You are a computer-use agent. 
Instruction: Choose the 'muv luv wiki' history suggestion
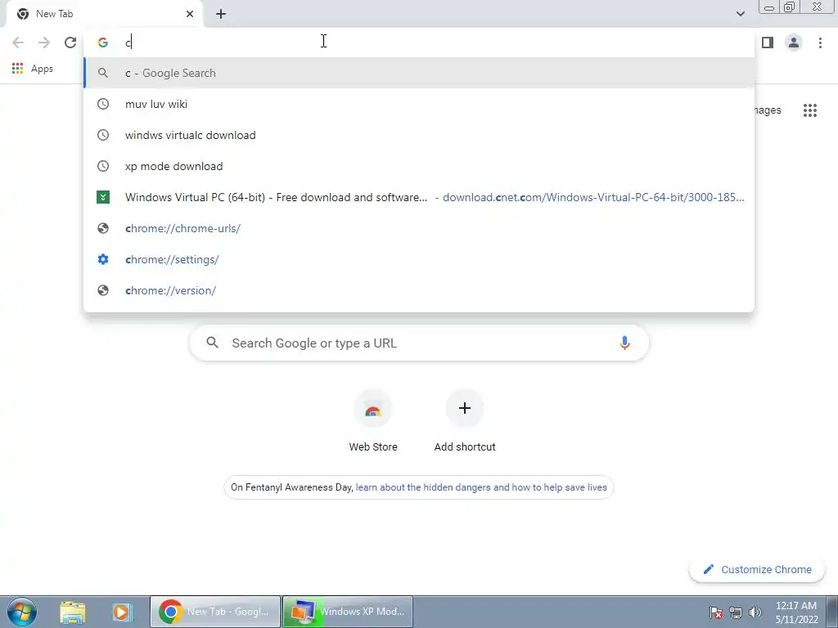pyautogui.click(x=419, y=104)
